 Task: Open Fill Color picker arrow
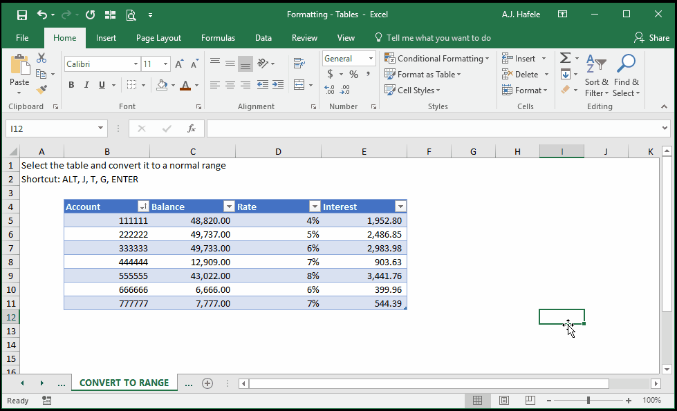[173, 85]
